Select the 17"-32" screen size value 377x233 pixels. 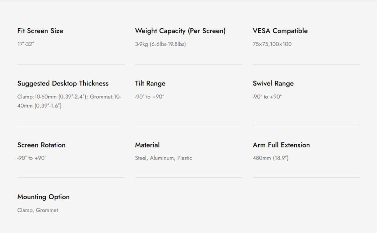click(x=25, y=44)
